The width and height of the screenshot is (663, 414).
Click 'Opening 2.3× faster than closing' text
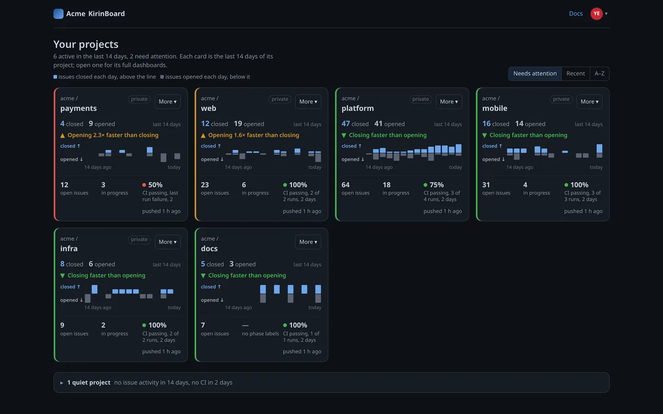113,135
